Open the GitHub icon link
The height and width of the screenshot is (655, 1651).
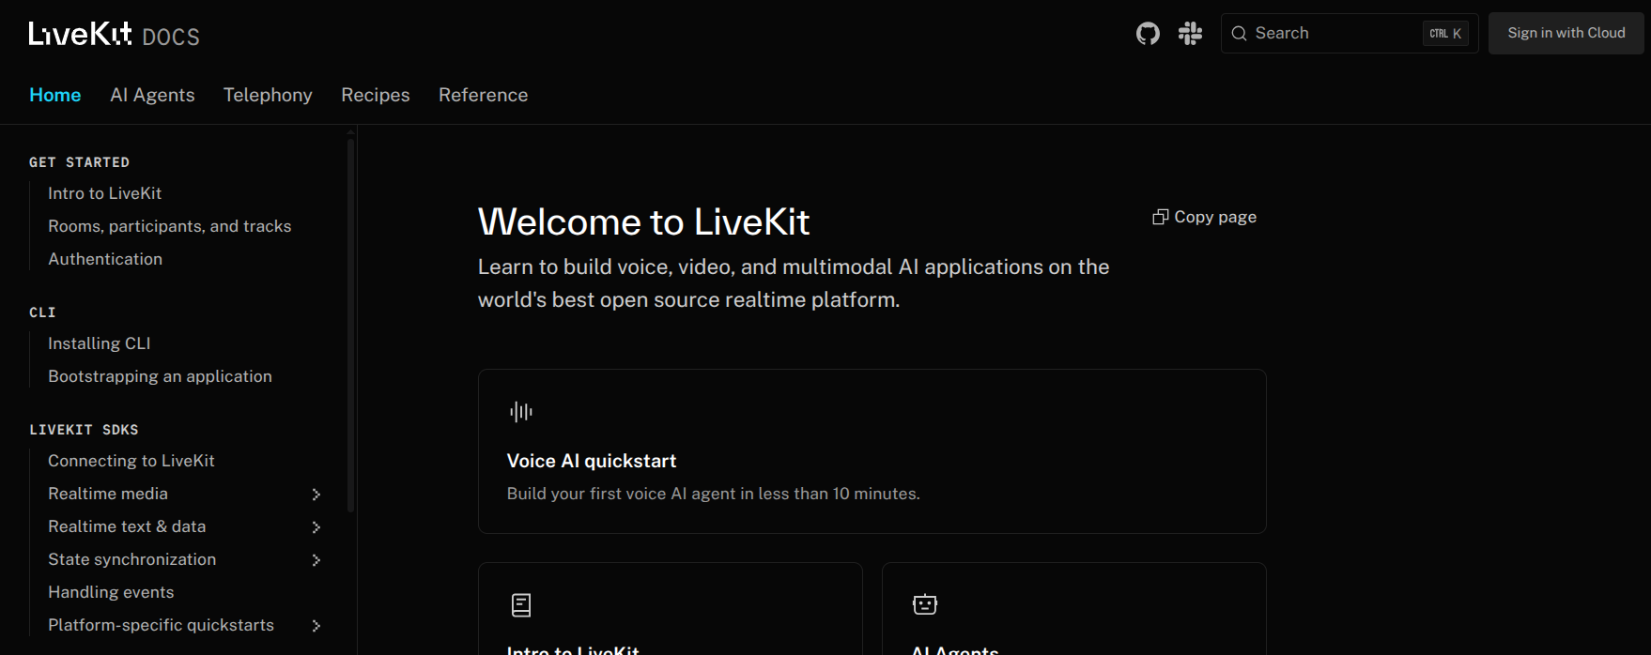[x=1148, y=34]
